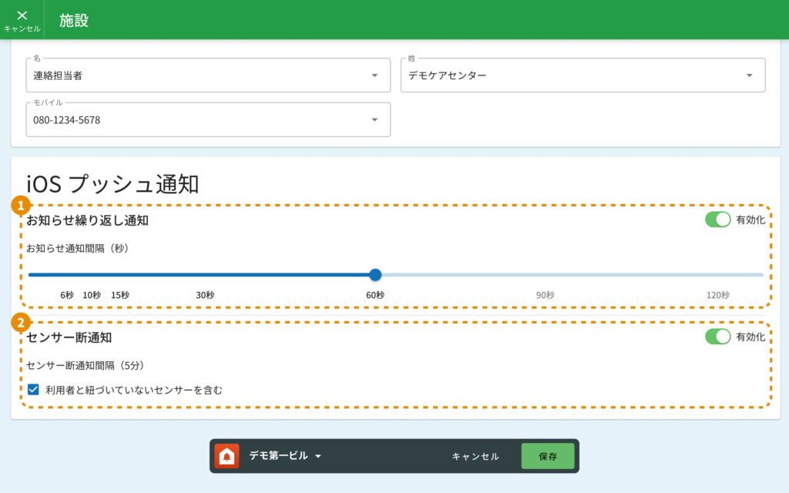This screenshot has width=789, height=493.
Task: Disable the お知らせ繰り返し通知 toggle
Action: [717, 220]
